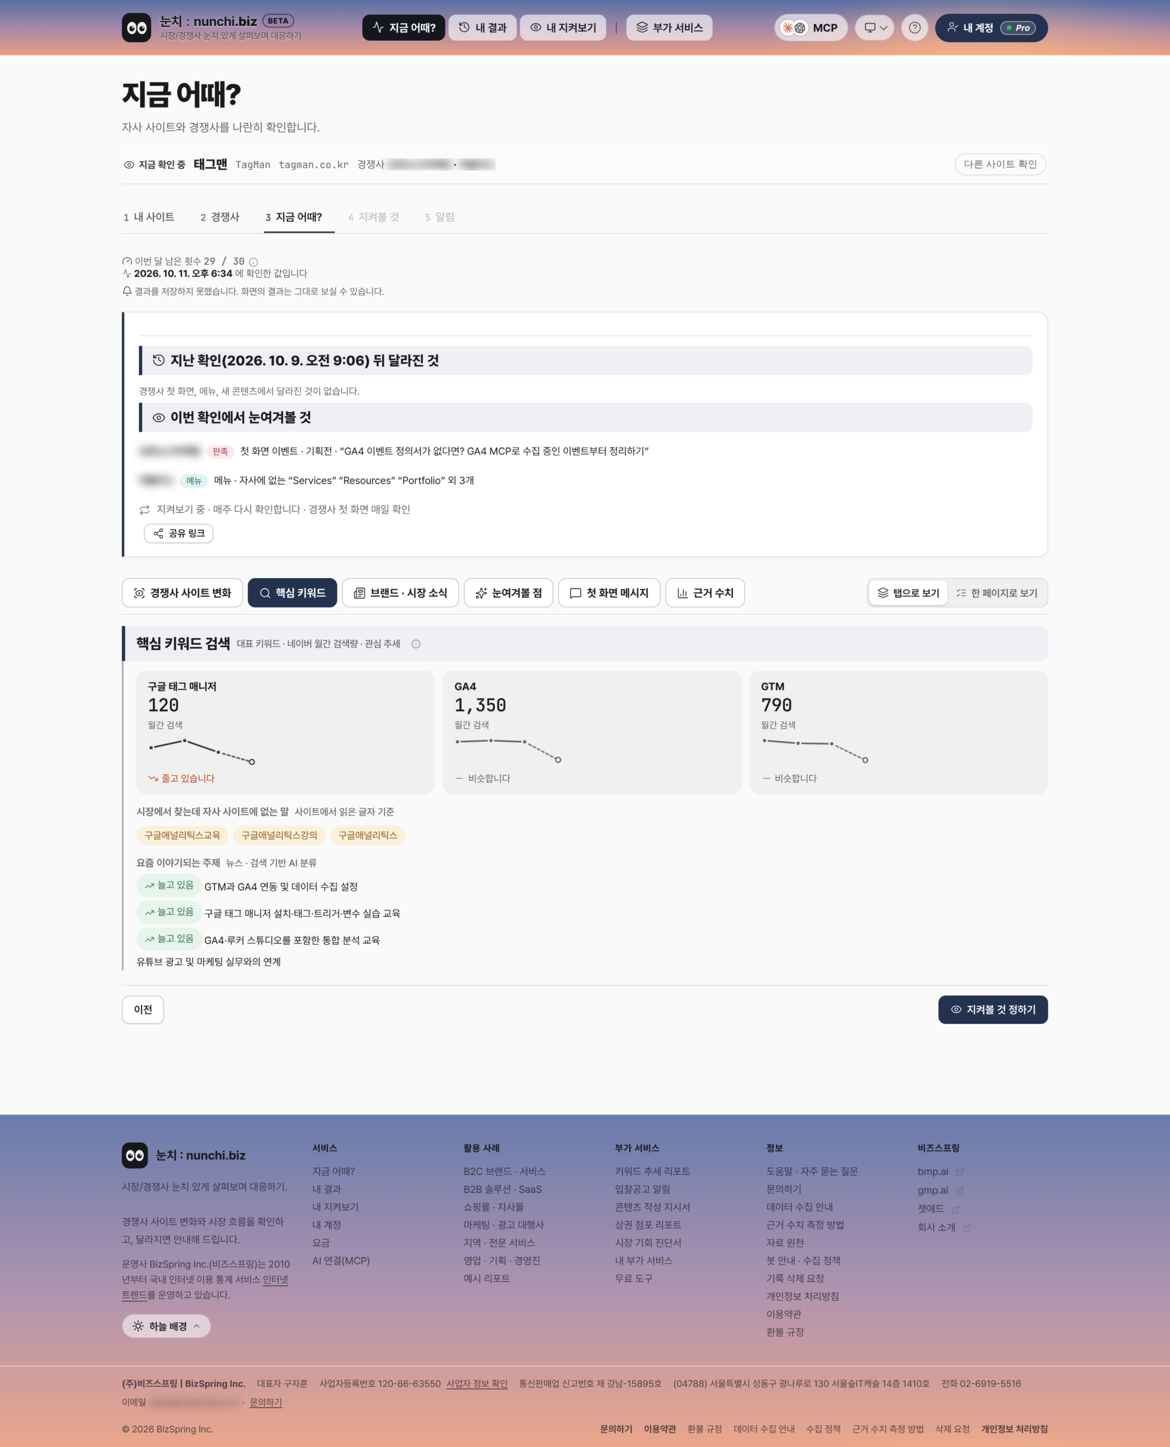Open 부가 서비스 in top navigation

669,28
